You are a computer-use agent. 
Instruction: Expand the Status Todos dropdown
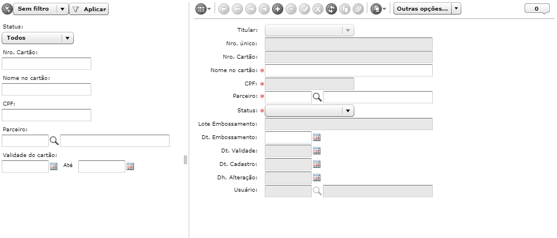(x=38, y=38)
